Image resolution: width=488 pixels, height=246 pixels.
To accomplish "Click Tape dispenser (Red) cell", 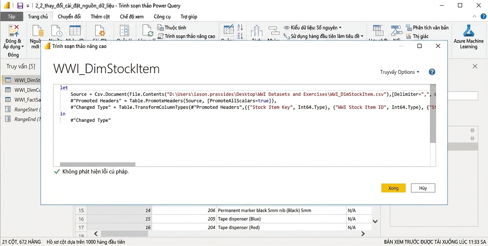I will pos(281,228).
